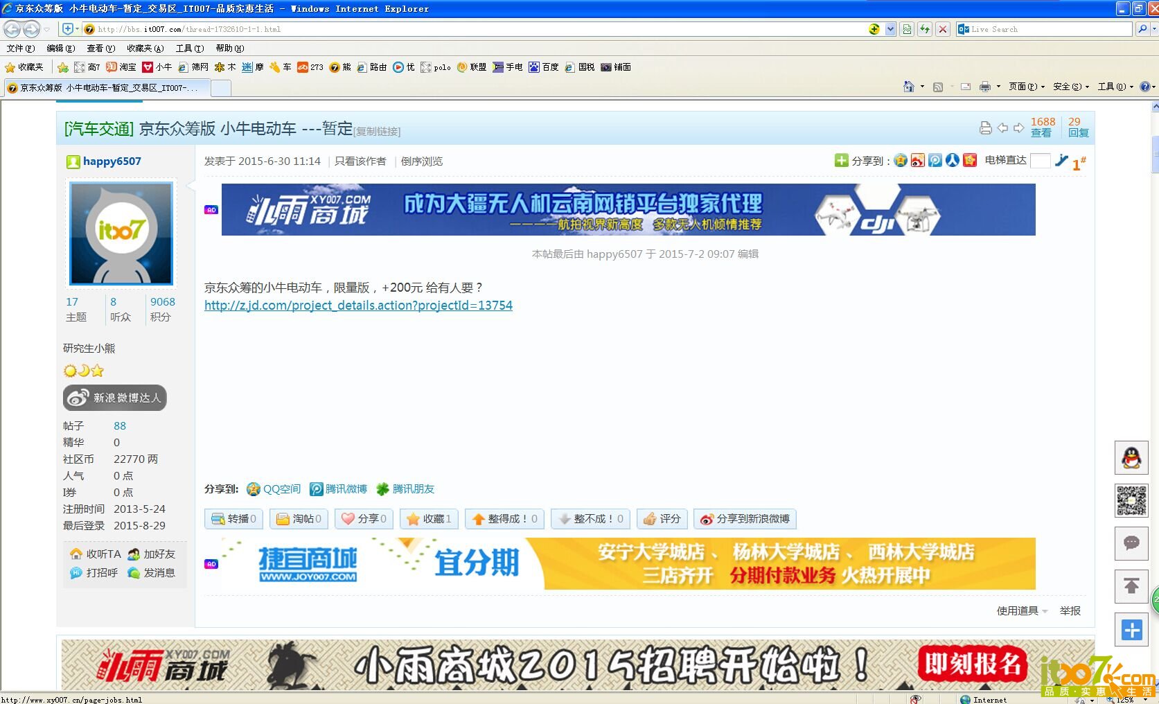Click the 只看该作者 link
This screenshot has height=704, width=1159.
click(360, 161)
